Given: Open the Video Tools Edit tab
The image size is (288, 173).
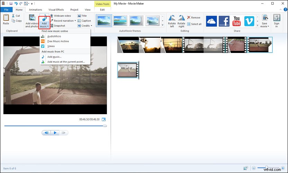Looking at the screenshot, I should pyautogui.click(x=102, y=10).
